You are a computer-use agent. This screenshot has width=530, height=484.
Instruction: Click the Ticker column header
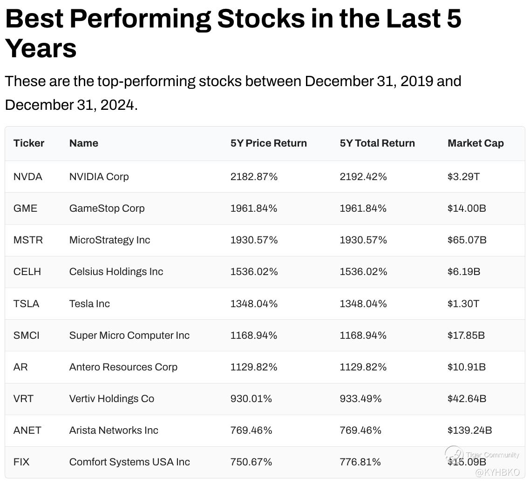[29, 143]
